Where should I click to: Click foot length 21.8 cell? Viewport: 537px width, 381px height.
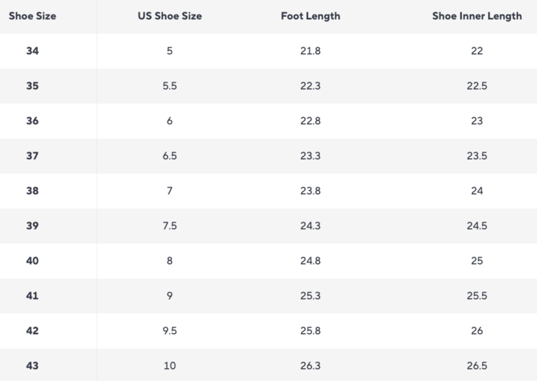click(310, 51)
